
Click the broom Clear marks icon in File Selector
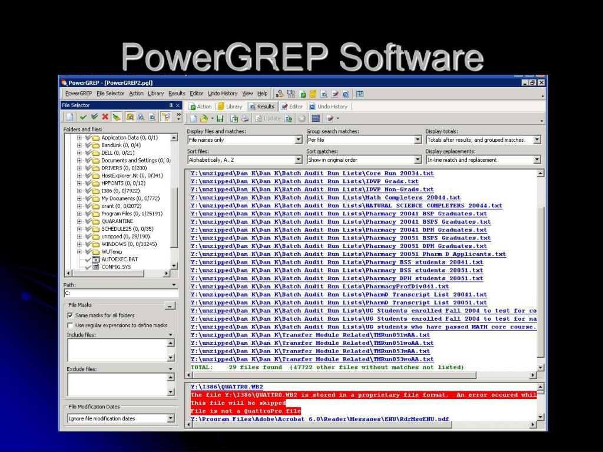(116, 117)
